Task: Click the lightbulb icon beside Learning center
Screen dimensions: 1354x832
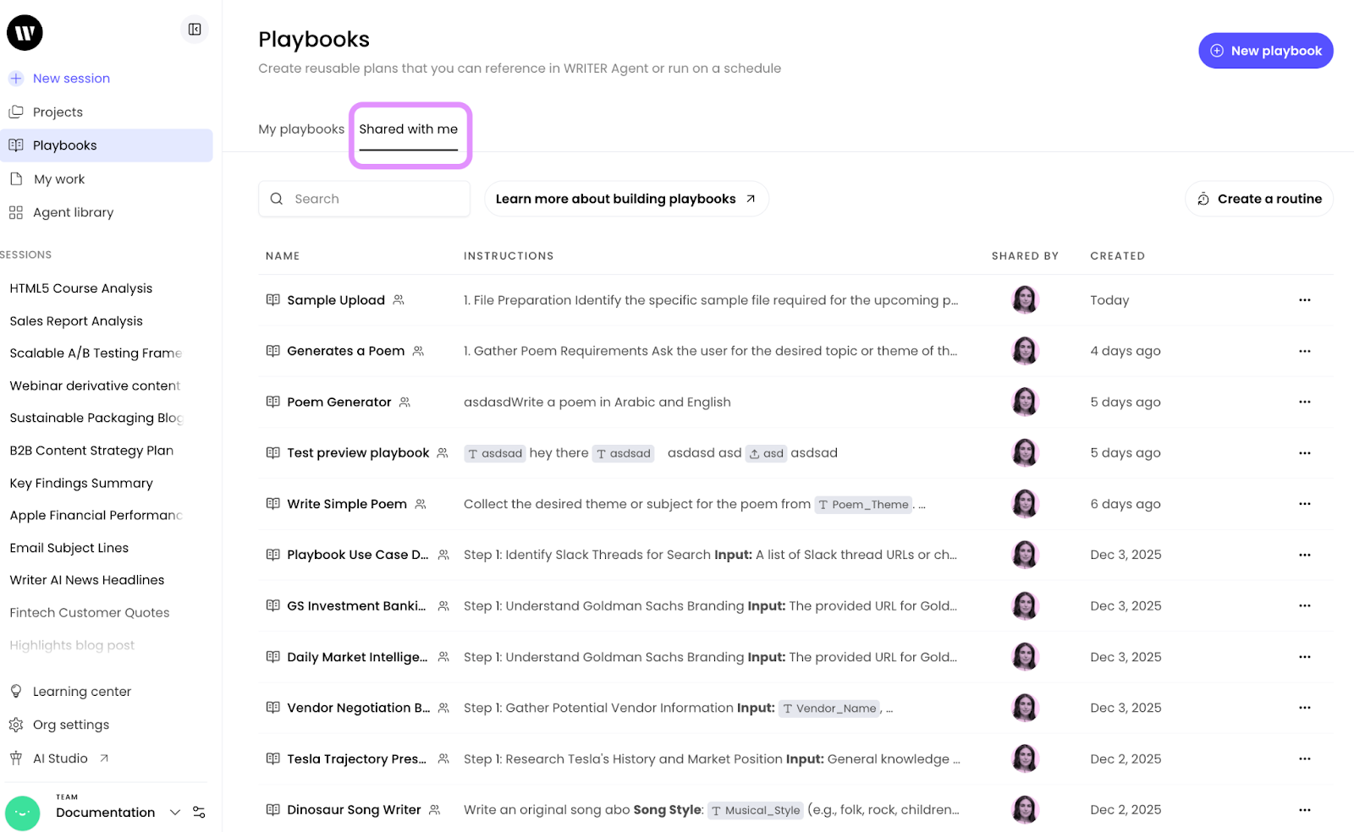Action: (16, 692)
